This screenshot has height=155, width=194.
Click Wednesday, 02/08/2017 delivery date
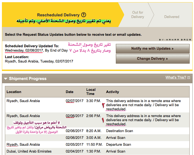coord(24,50)
